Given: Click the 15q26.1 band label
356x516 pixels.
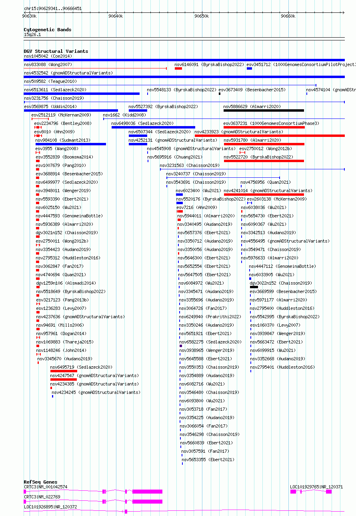Looking at the screenshot, I should tap(32, 35).
